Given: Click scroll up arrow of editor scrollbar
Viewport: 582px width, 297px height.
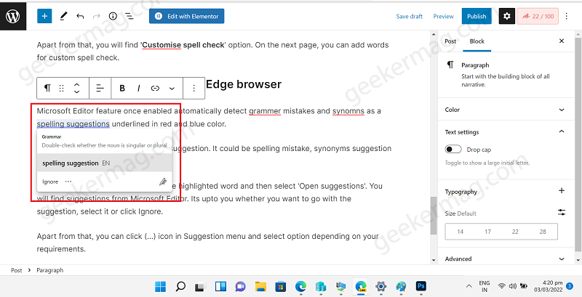Looking at the screenshot, I should tap(433, 34).
